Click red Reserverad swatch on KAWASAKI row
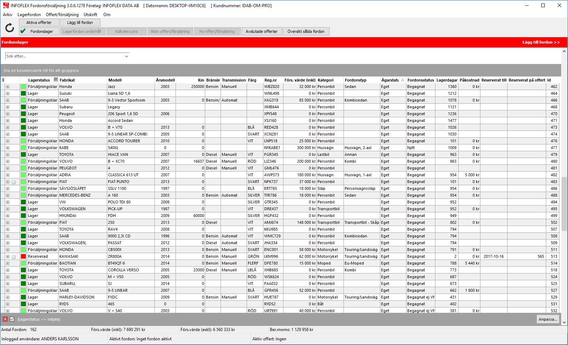This screenshot has height=345, width=568. tap(24, 256)
